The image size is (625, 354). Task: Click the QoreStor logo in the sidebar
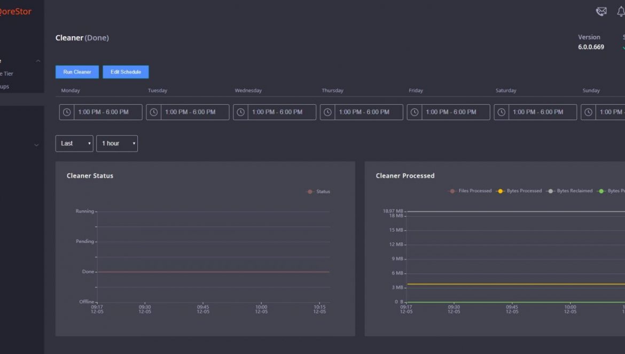[15, 12]
